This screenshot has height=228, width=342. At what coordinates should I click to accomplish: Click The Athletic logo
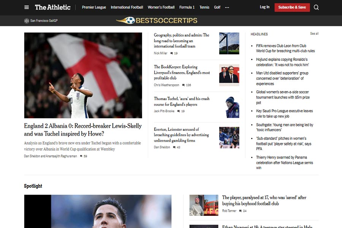pos(52,8)
